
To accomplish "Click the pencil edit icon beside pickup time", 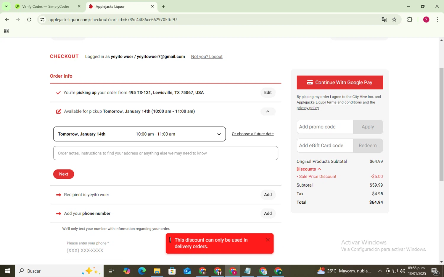I will click(x=59, y=111).
